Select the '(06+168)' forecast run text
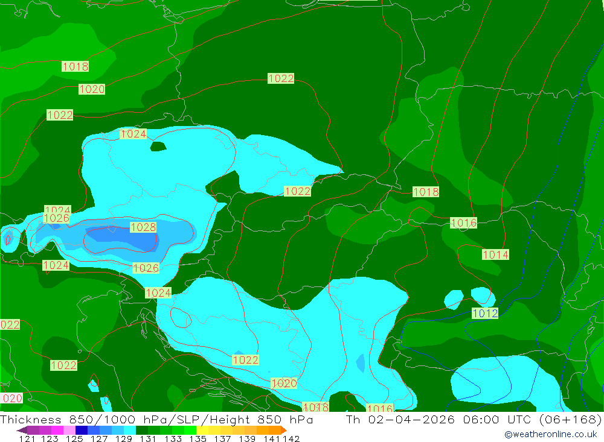Viewport: 604px width, 442px height. (571, 419)
